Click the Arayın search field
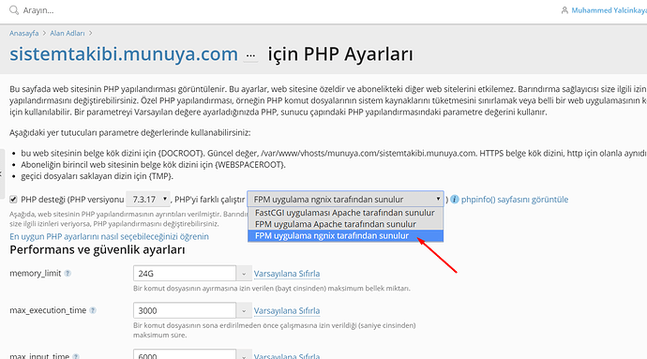This screenshot has height=359, width=647. tap(38, 10)
